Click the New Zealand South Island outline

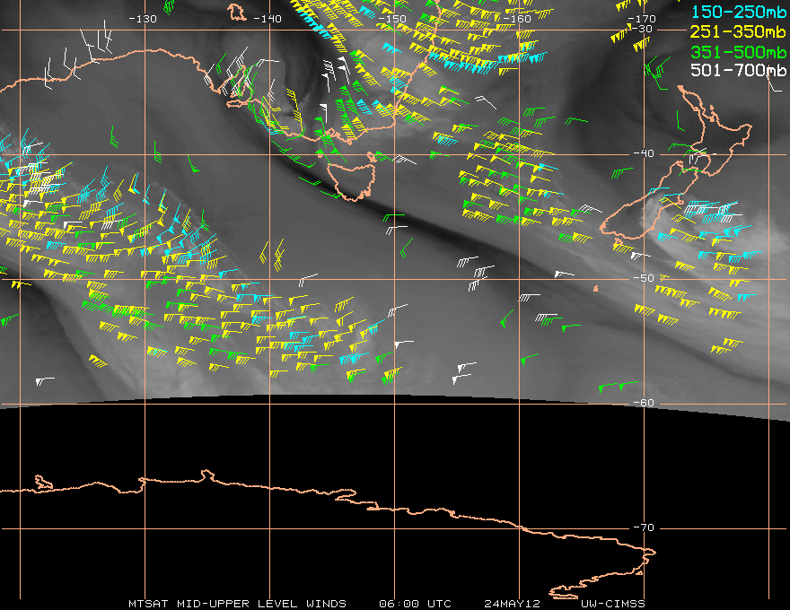click(x=650, y=201)
